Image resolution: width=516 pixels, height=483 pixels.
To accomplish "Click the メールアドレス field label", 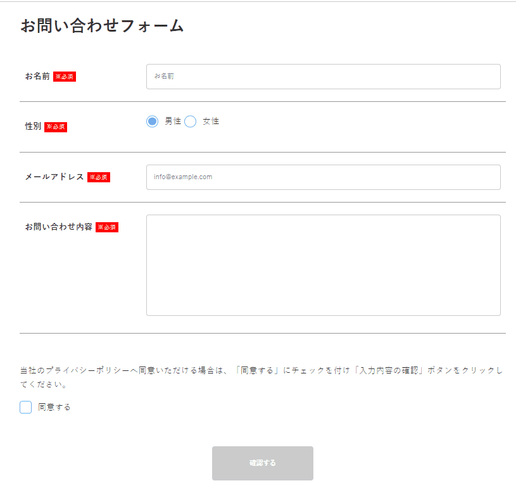I will [54, 177].
